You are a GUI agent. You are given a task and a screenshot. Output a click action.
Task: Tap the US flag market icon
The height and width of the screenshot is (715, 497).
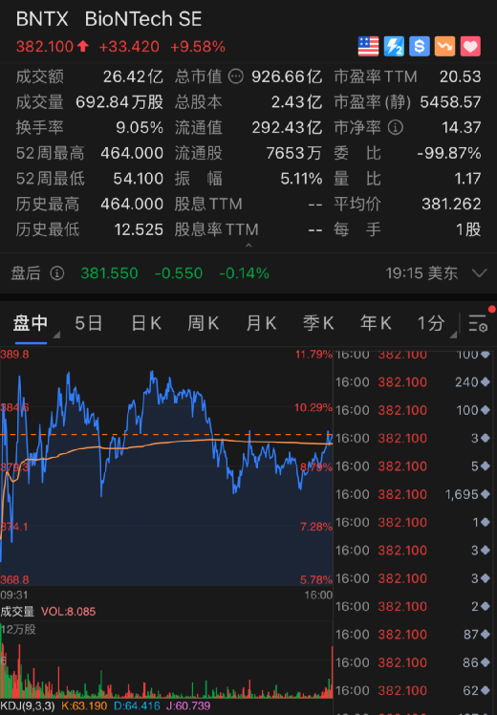pyautogui.click(x=368, y=47)
